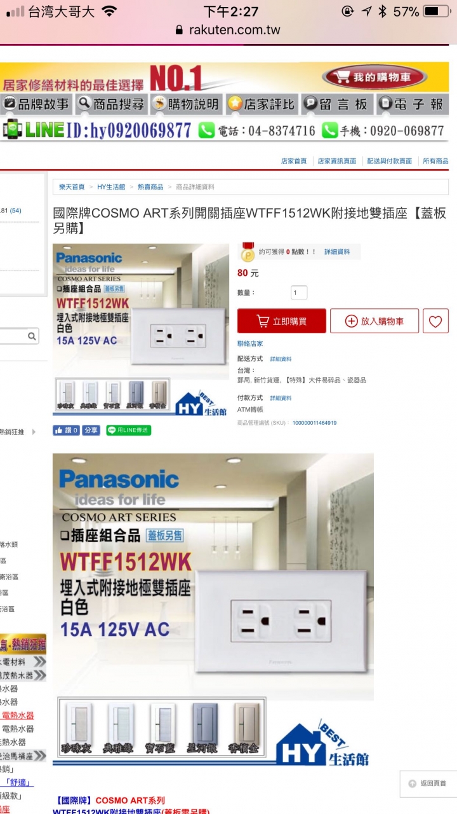Open 購物說明 shopping guide menu
This screenshot has height=814, width=457.
(186, 104)
